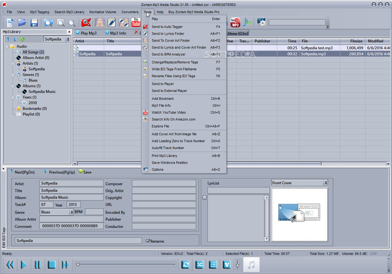The width and height of the screenshot is (392, 274).
Task: Click the music note converter toolbar icon
Action: pos(247,23)
